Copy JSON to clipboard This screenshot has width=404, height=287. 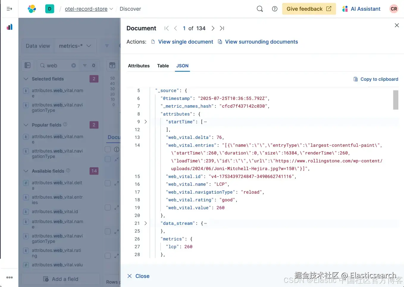coord(376,79)
